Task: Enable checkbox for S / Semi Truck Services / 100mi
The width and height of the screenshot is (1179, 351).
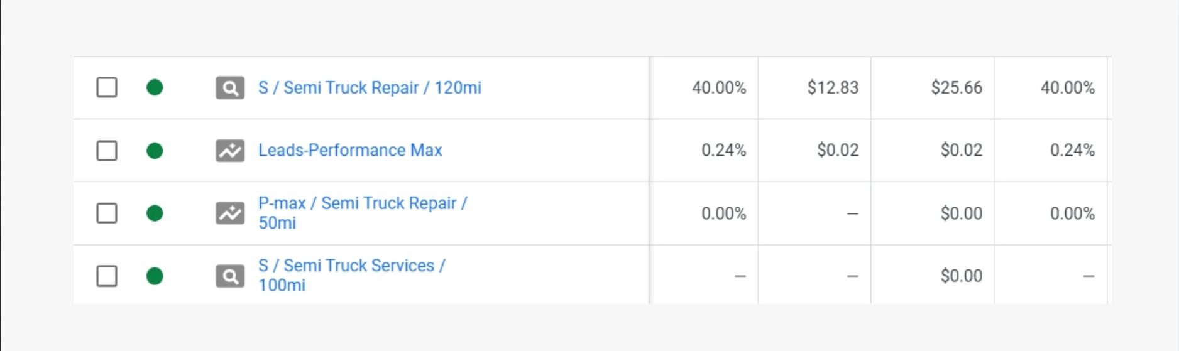Action: coord(107,276)
